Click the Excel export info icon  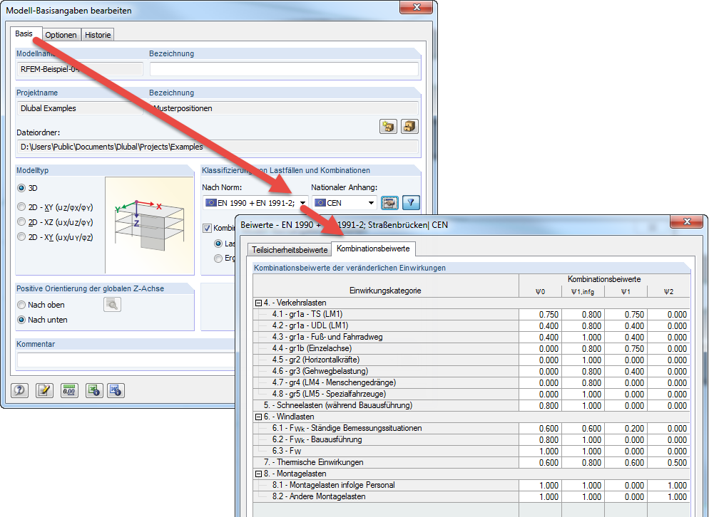94,390
